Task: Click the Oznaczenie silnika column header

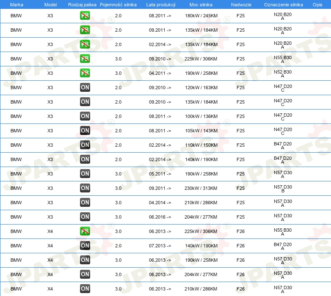Action: click(x=284, y=5)
